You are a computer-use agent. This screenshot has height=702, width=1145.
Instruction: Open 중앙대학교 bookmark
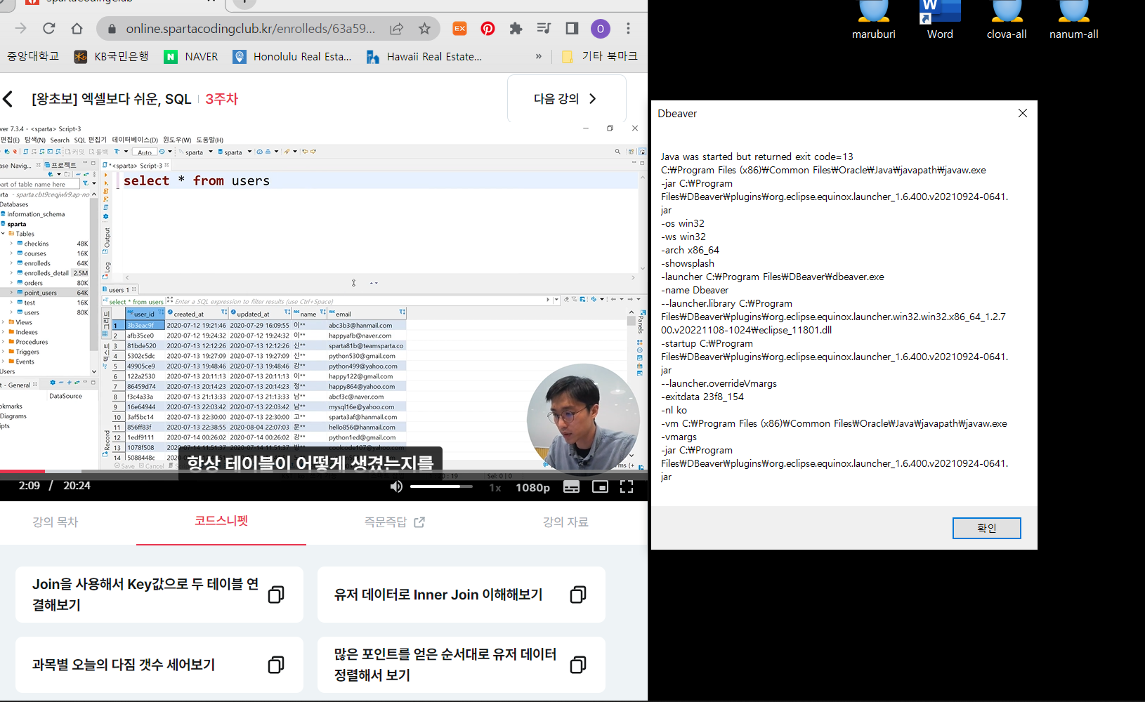tap(32, 56)
